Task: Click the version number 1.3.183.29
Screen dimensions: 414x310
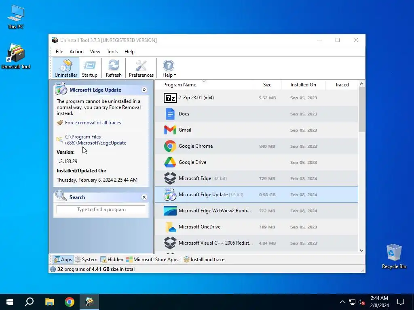Action: tap(67, 161)
